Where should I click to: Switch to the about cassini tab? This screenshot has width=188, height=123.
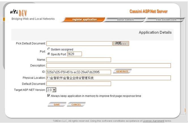pos(125,20)
